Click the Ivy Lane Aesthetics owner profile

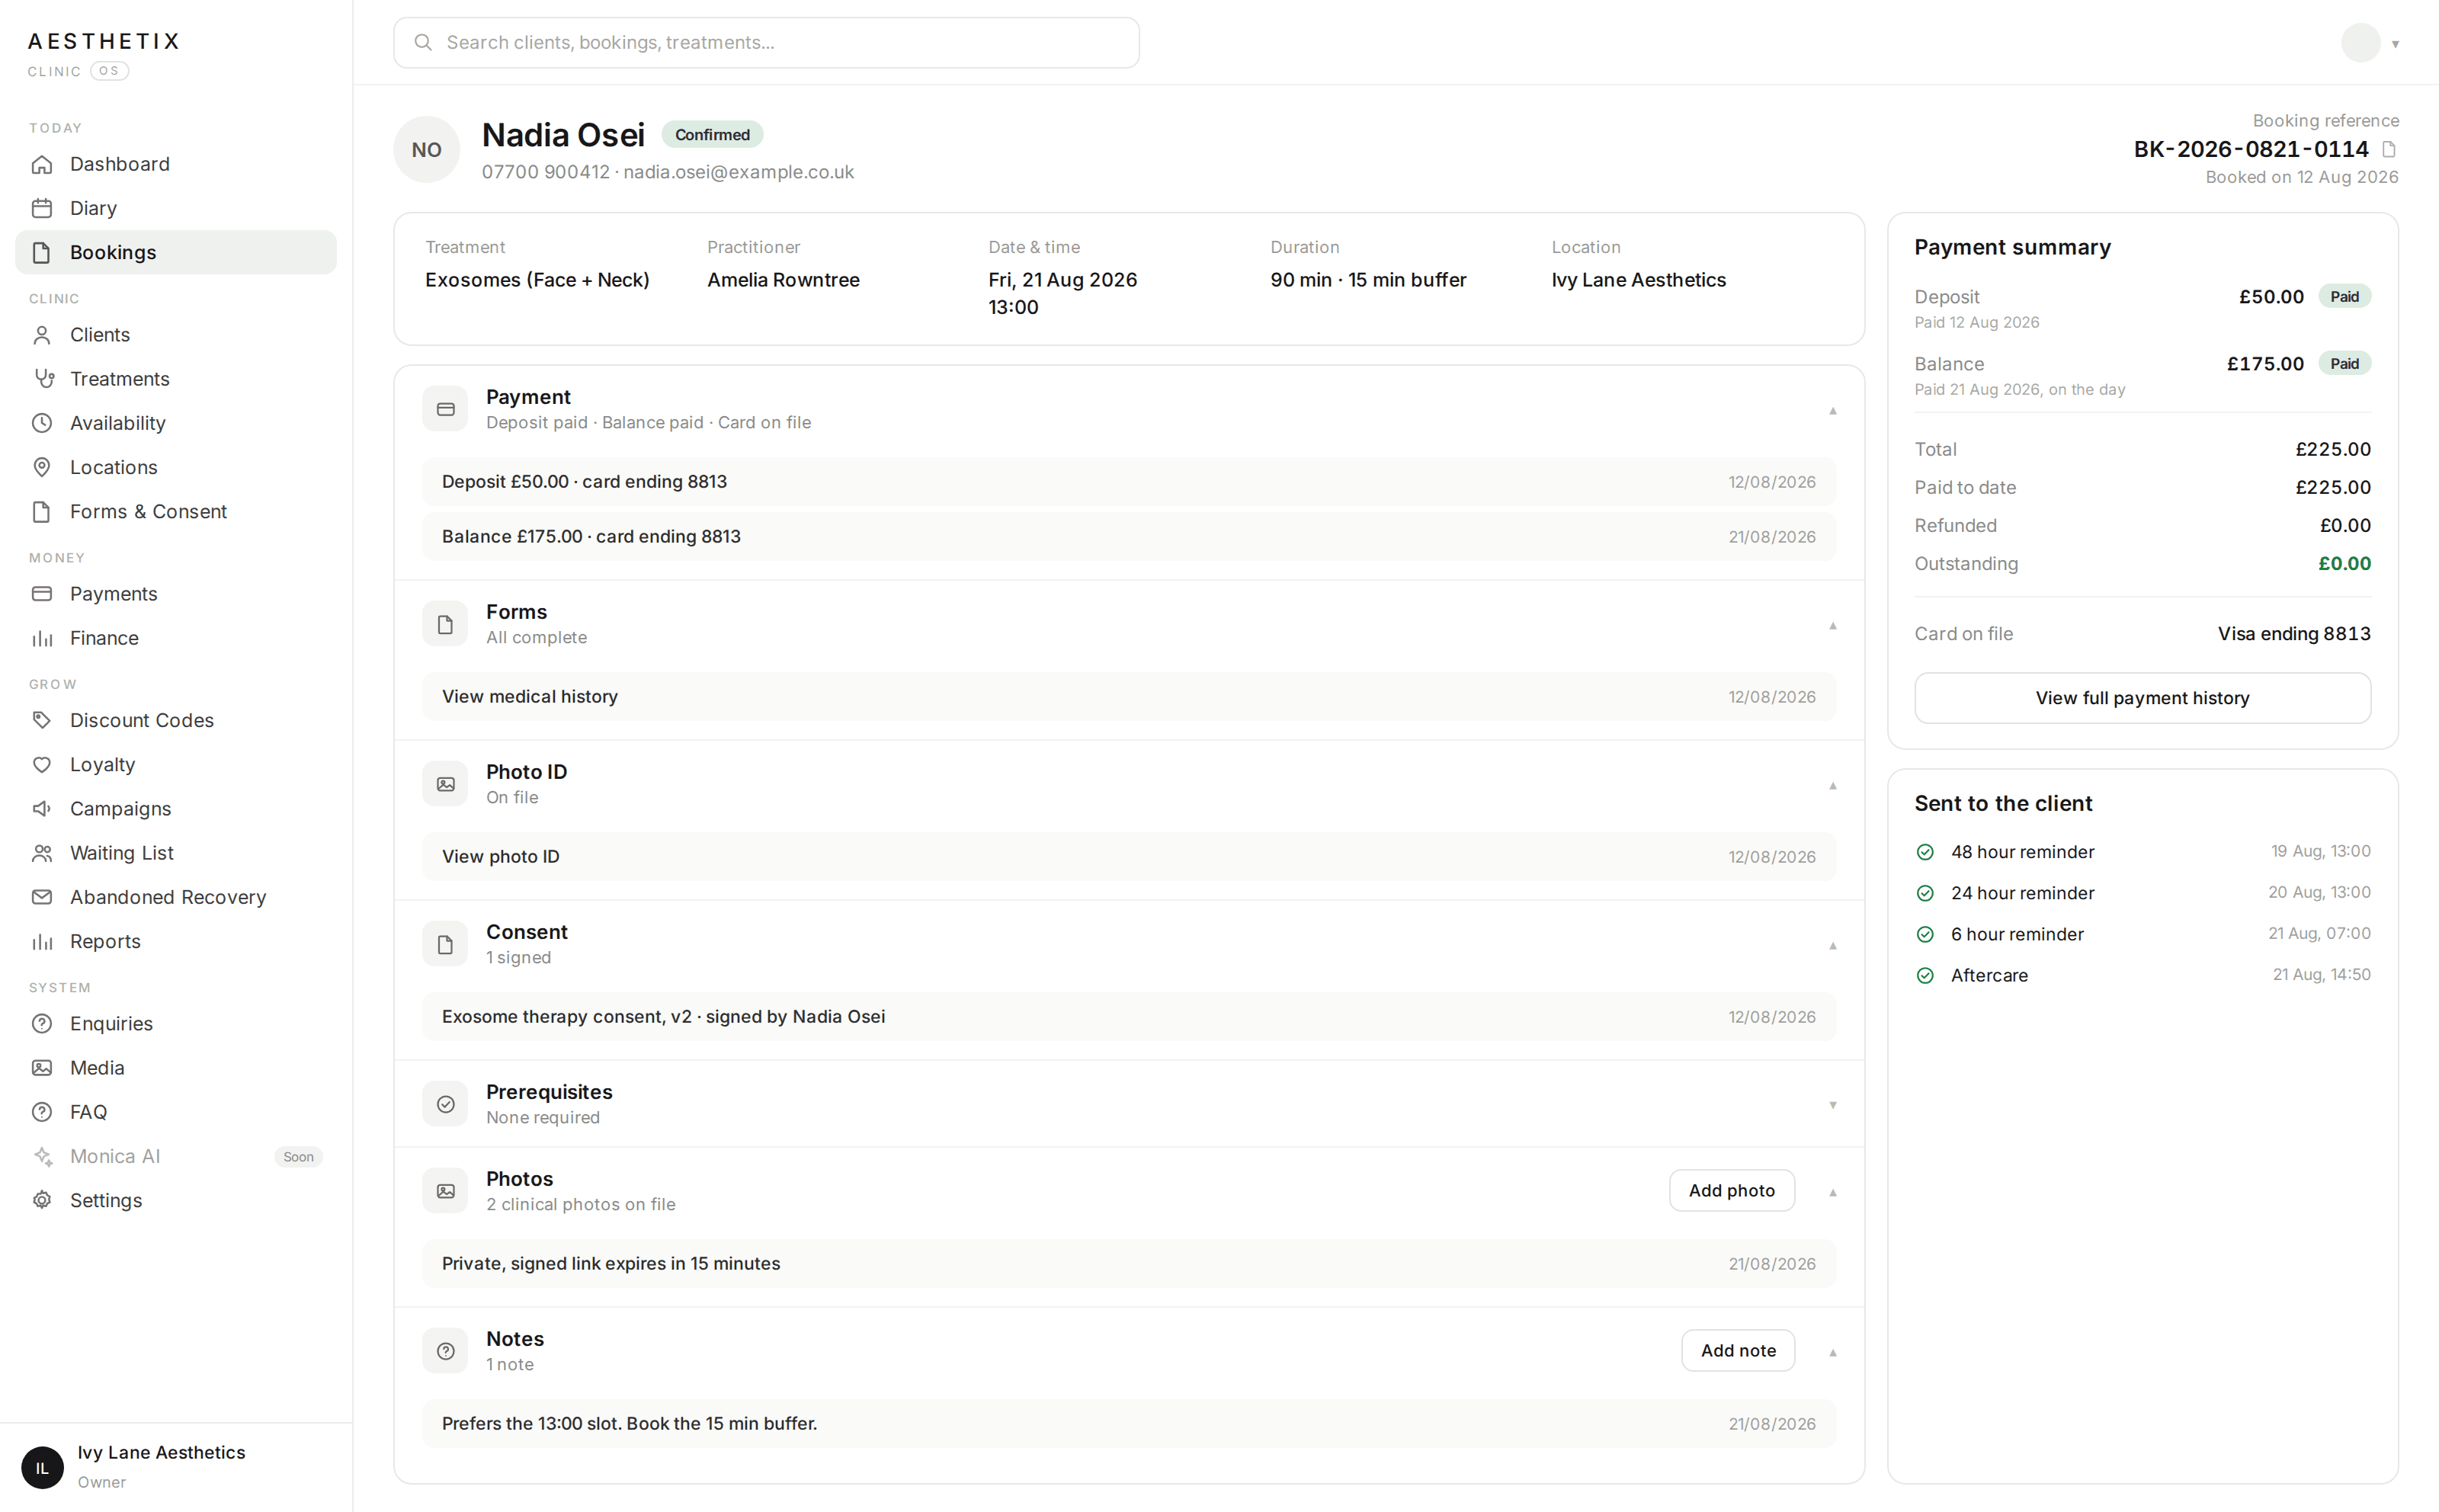tap(176, 1467)
